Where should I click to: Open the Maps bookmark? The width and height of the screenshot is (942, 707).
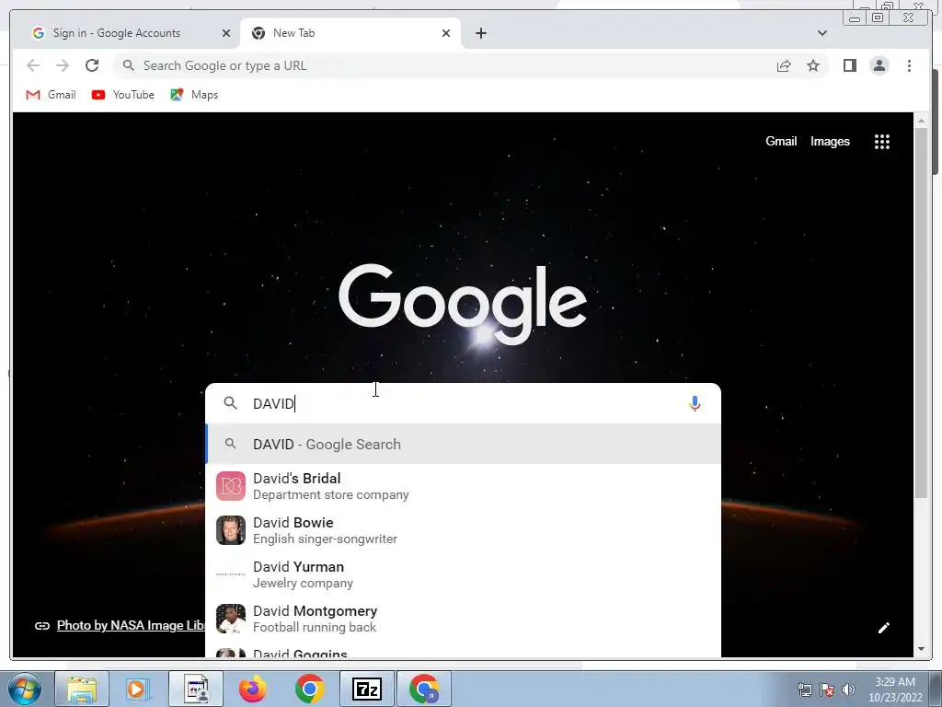[x=194, y=95]
